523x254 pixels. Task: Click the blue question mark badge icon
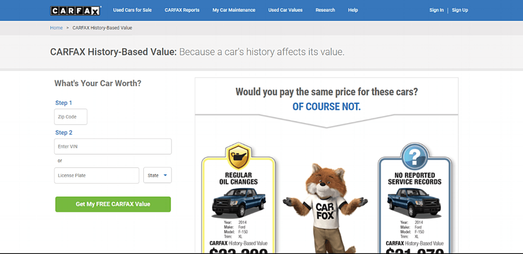414,156
